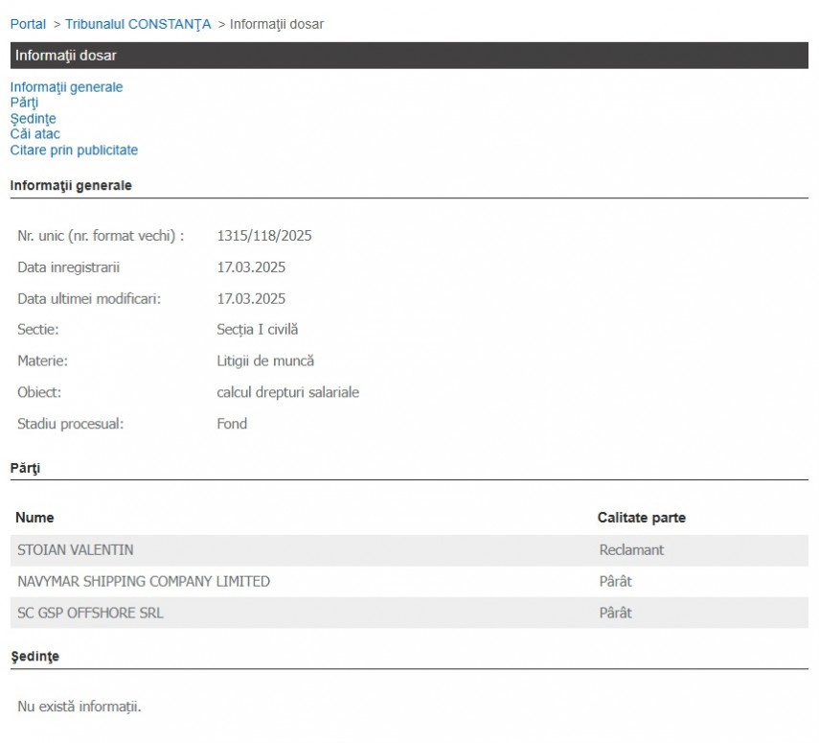Click the Nume column header
This screenshot has width=819, height=743.
click(x=34, y=518)
